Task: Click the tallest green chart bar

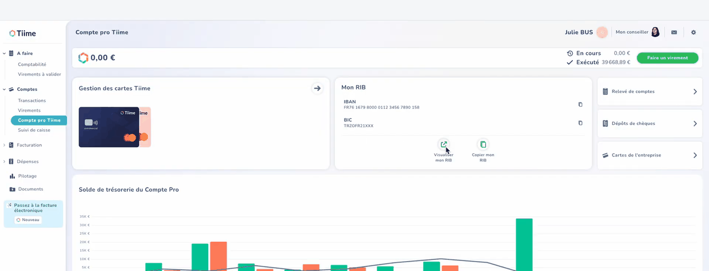Action: click(x=524, y=244)
